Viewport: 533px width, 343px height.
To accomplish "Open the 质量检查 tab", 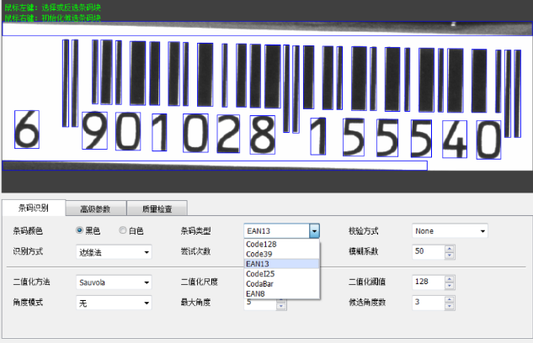I will (157, 208).
